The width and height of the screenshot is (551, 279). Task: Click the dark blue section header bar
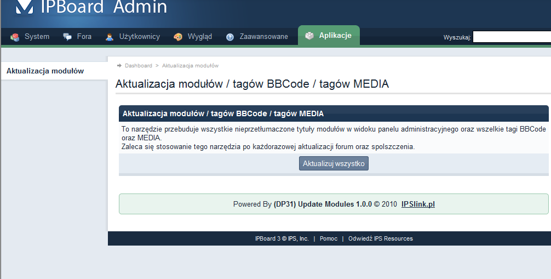[334, 113]
